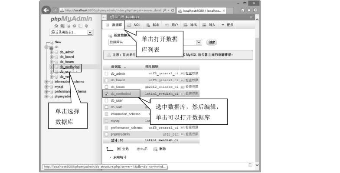Open the collation dropdown beside 创建
340x173 pixels.
(199, 42)
